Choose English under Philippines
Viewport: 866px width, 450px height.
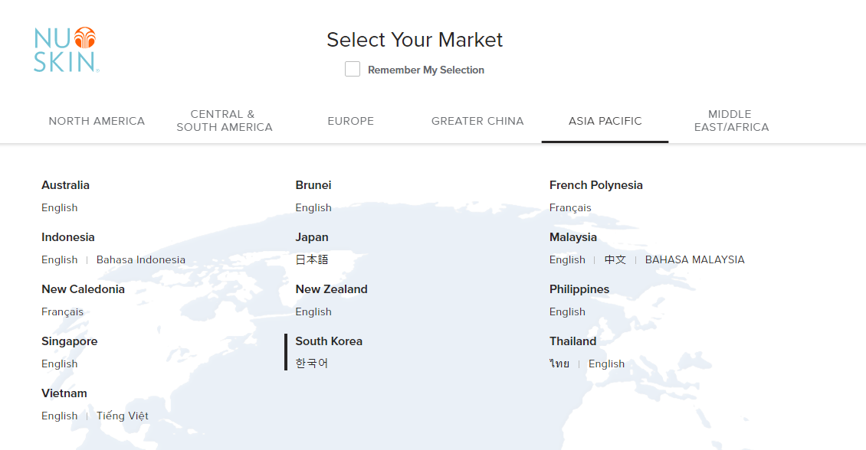(x=567, y=311)
